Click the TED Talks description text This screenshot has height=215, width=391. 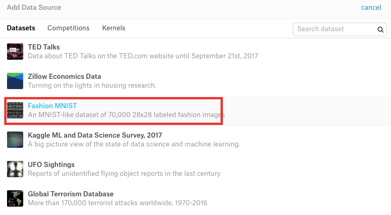coord(143,56)
